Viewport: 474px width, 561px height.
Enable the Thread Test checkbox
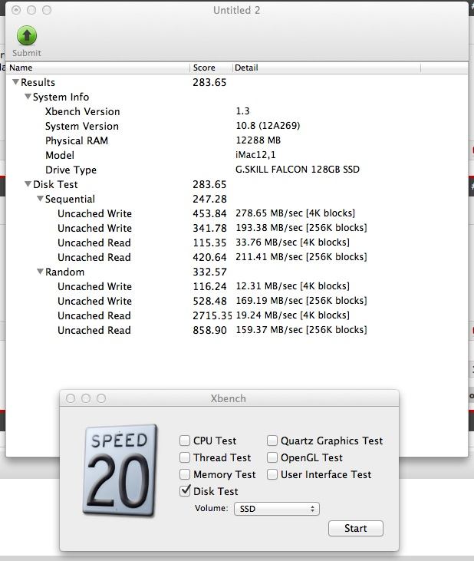pos(184,457)
